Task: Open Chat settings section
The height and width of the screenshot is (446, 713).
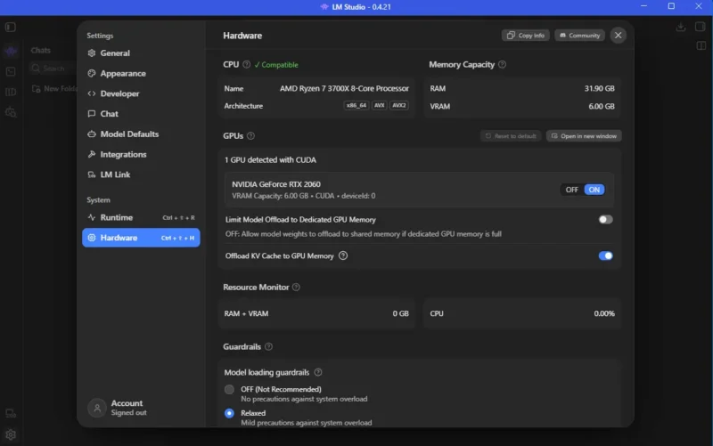Action: (x=141, y=114)
